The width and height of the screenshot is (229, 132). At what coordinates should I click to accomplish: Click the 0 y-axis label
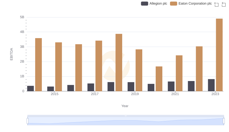(x=23, y=91)
